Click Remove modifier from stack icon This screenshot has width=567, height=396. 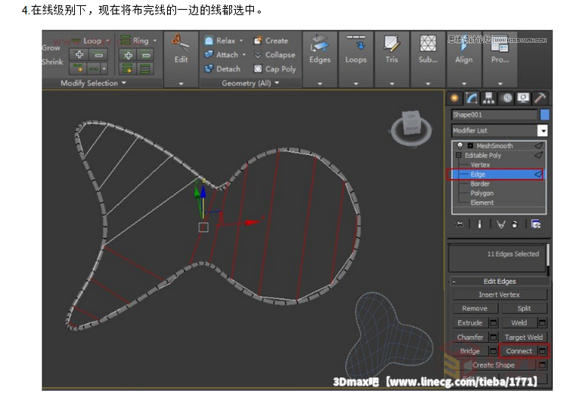[515, 224]
